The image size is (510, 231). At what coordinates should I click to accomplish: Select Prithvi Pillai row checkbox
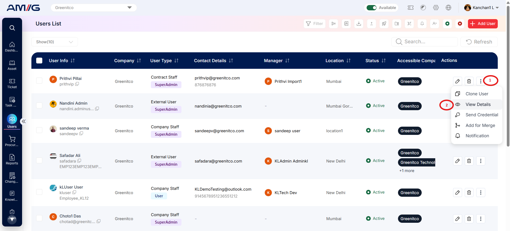tap(39, 81)
